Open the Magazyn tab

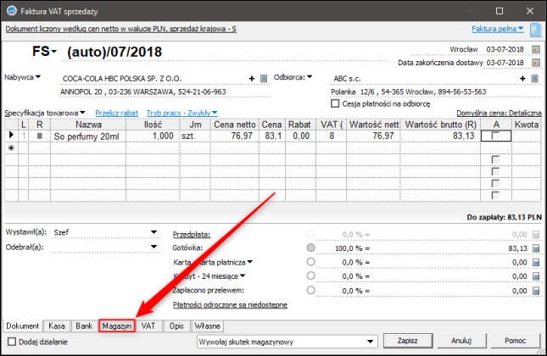point(117,326)
